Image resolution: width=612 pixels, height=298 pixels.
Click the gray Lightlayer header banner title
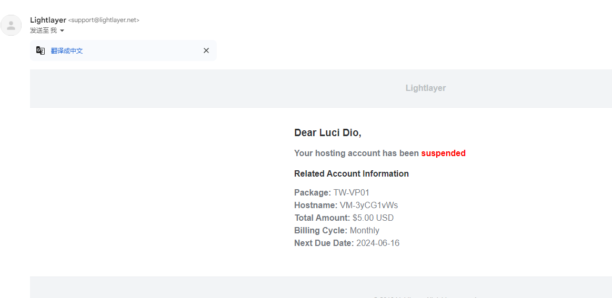click(x=425, y=88)
